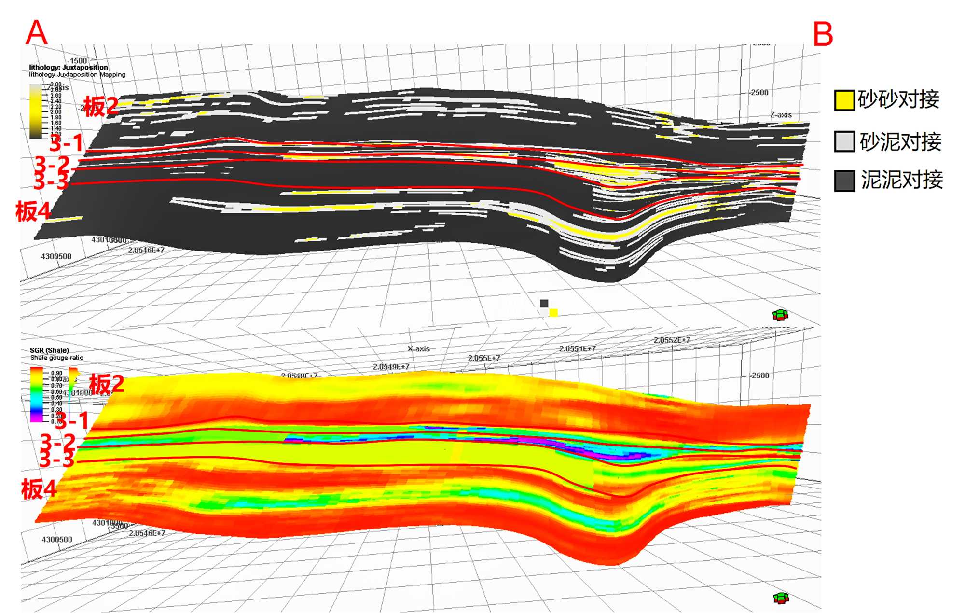Click the 3-2 label in SGR panel
The width and height of the screenshot is (965, 613).
58,442
